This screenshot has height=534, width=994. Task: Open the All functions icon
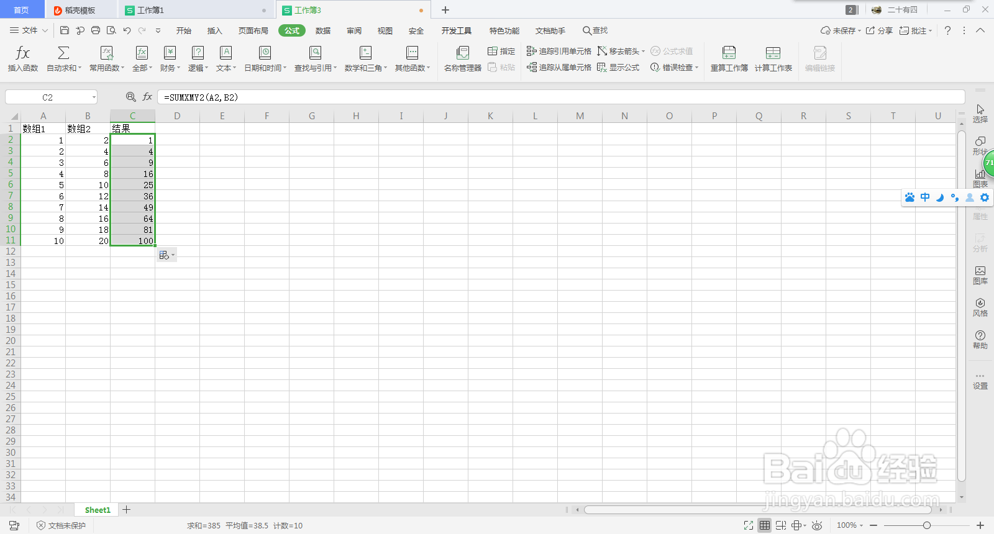[x=142, y=53]
